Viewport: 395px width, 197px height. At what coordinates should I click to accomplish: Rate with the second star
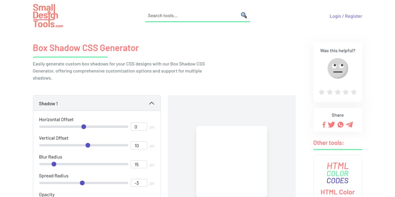[x=329, y=92]
